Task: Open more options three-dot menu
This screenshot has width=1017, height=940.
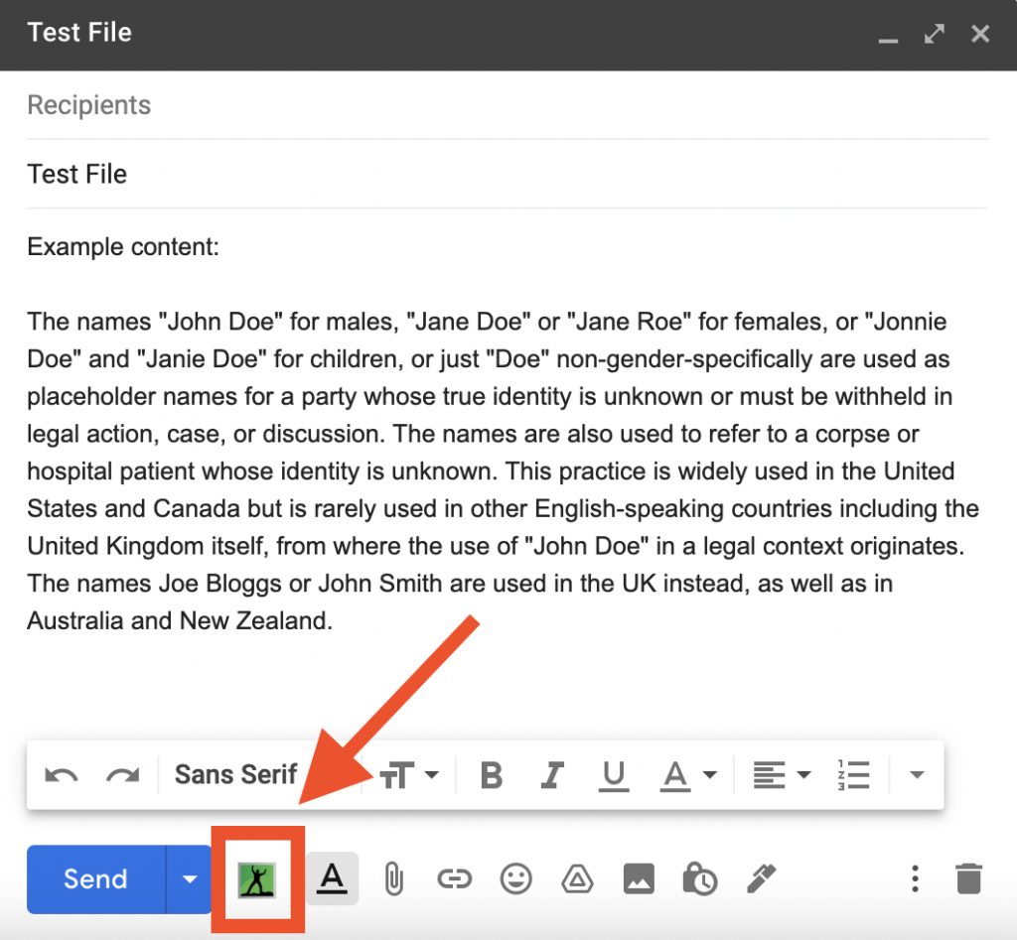Action: tap(915, 879)
